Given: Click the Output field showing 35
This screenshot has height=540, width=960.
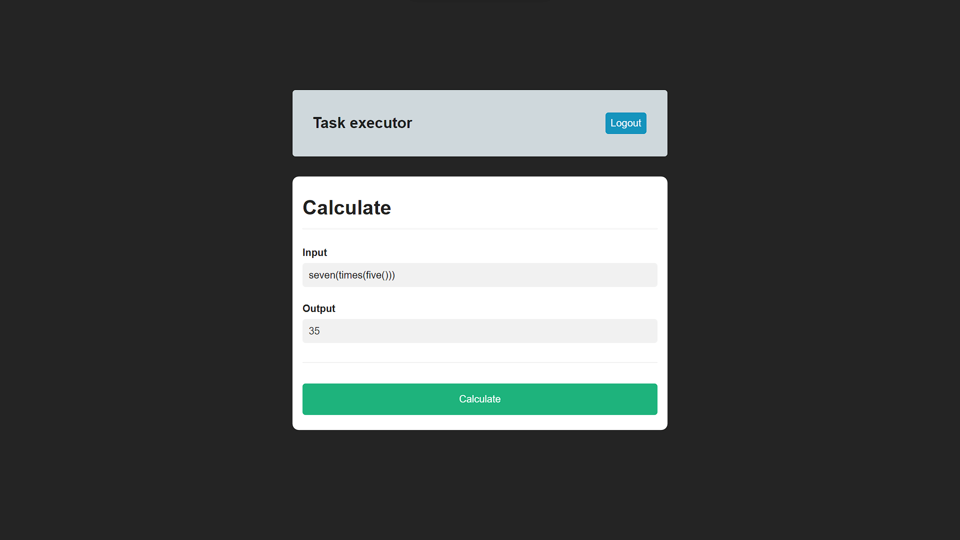Looking at the screenshot, I should 479,330.
